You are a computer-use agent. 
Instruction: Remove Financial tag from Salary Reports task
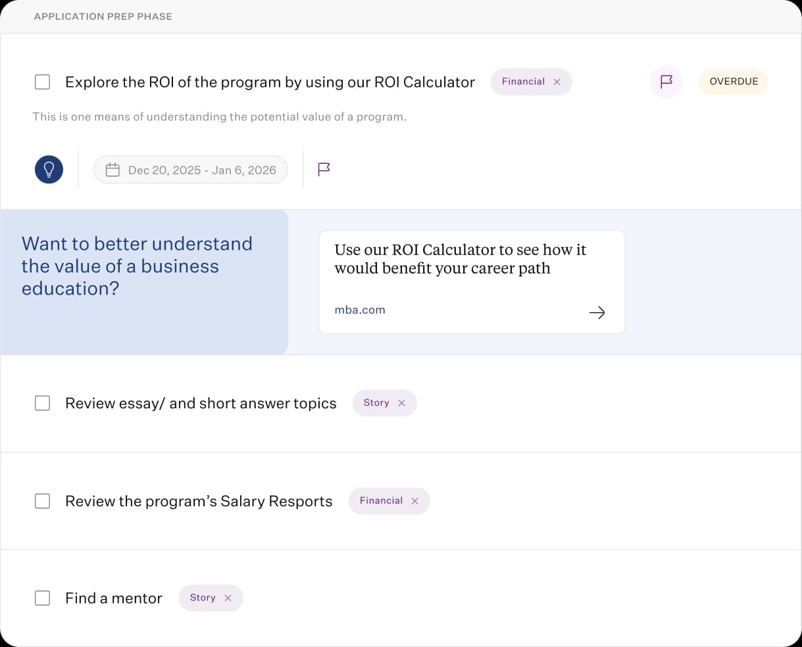pyautogui.click(x=415, y=501)
